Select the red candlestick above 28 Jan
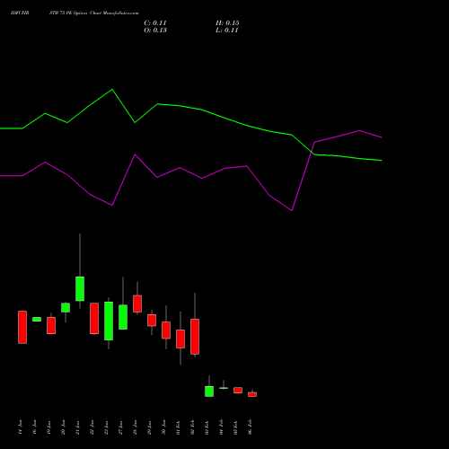 [x=137, y=304]
